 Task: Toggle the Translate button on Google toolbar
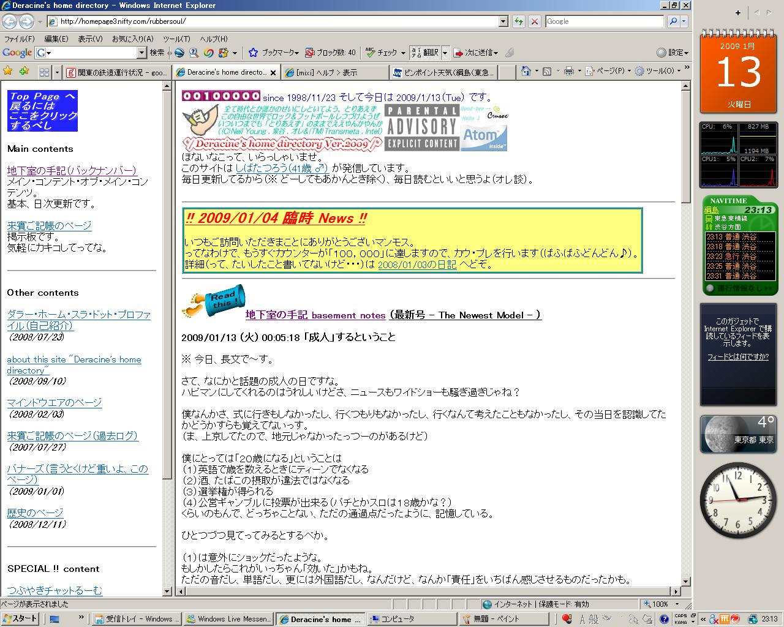tap(424, 53)
